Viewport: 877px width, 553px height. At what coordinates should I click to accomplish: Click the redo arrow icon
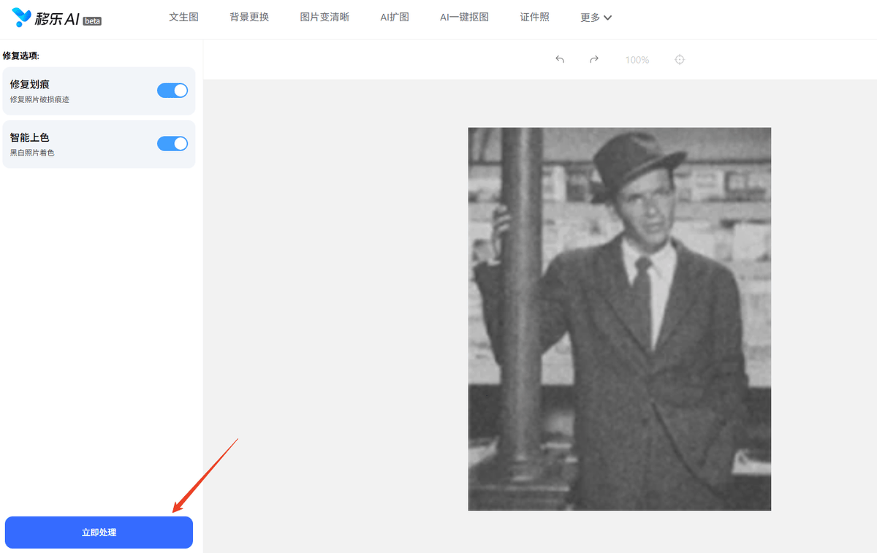click(x=594, y=59)
